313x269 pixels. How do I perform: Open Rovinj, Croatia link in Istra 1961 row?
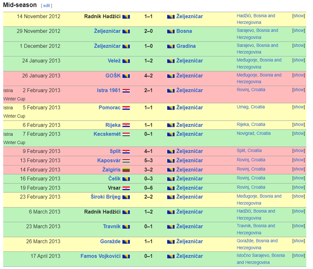coord(251,90)
